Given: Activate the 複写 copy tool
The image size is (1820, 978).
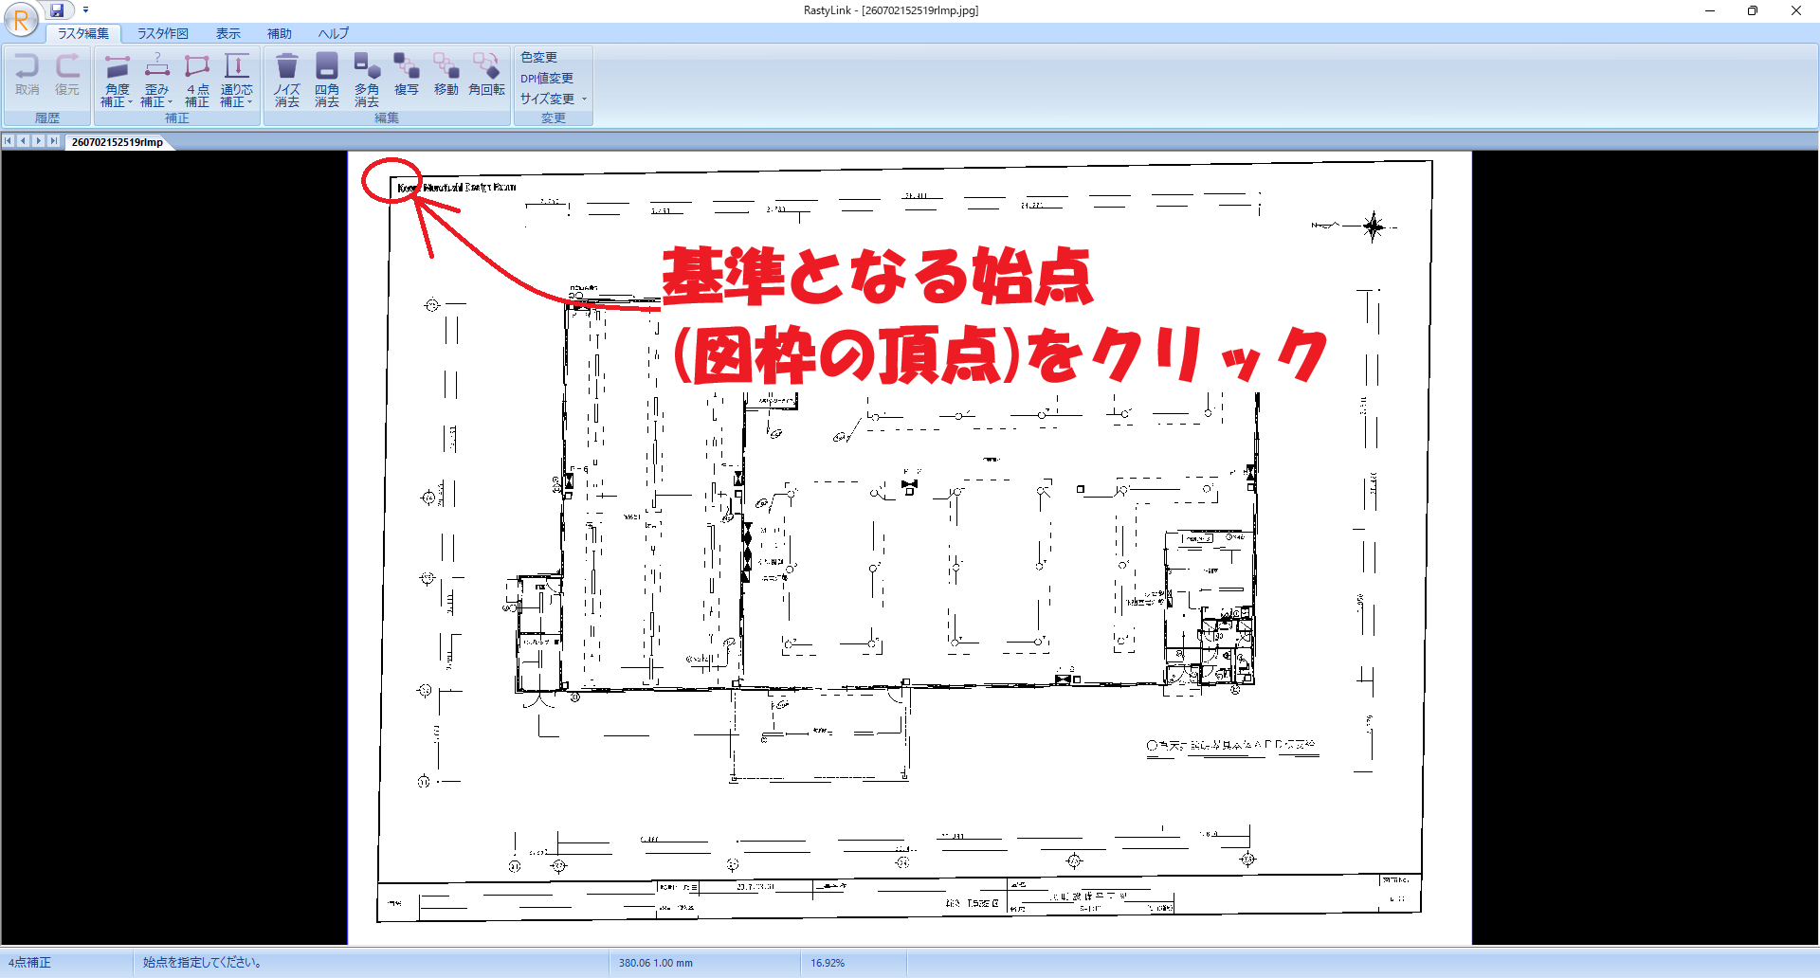Looking at the screenshot, I should point(407,75).
